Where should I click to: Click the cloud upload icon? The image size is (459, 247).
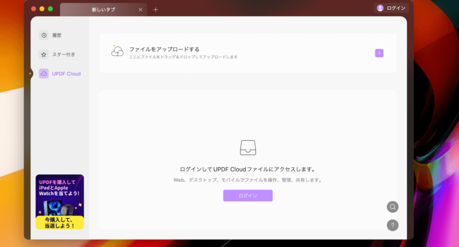[x=118, y=51]
